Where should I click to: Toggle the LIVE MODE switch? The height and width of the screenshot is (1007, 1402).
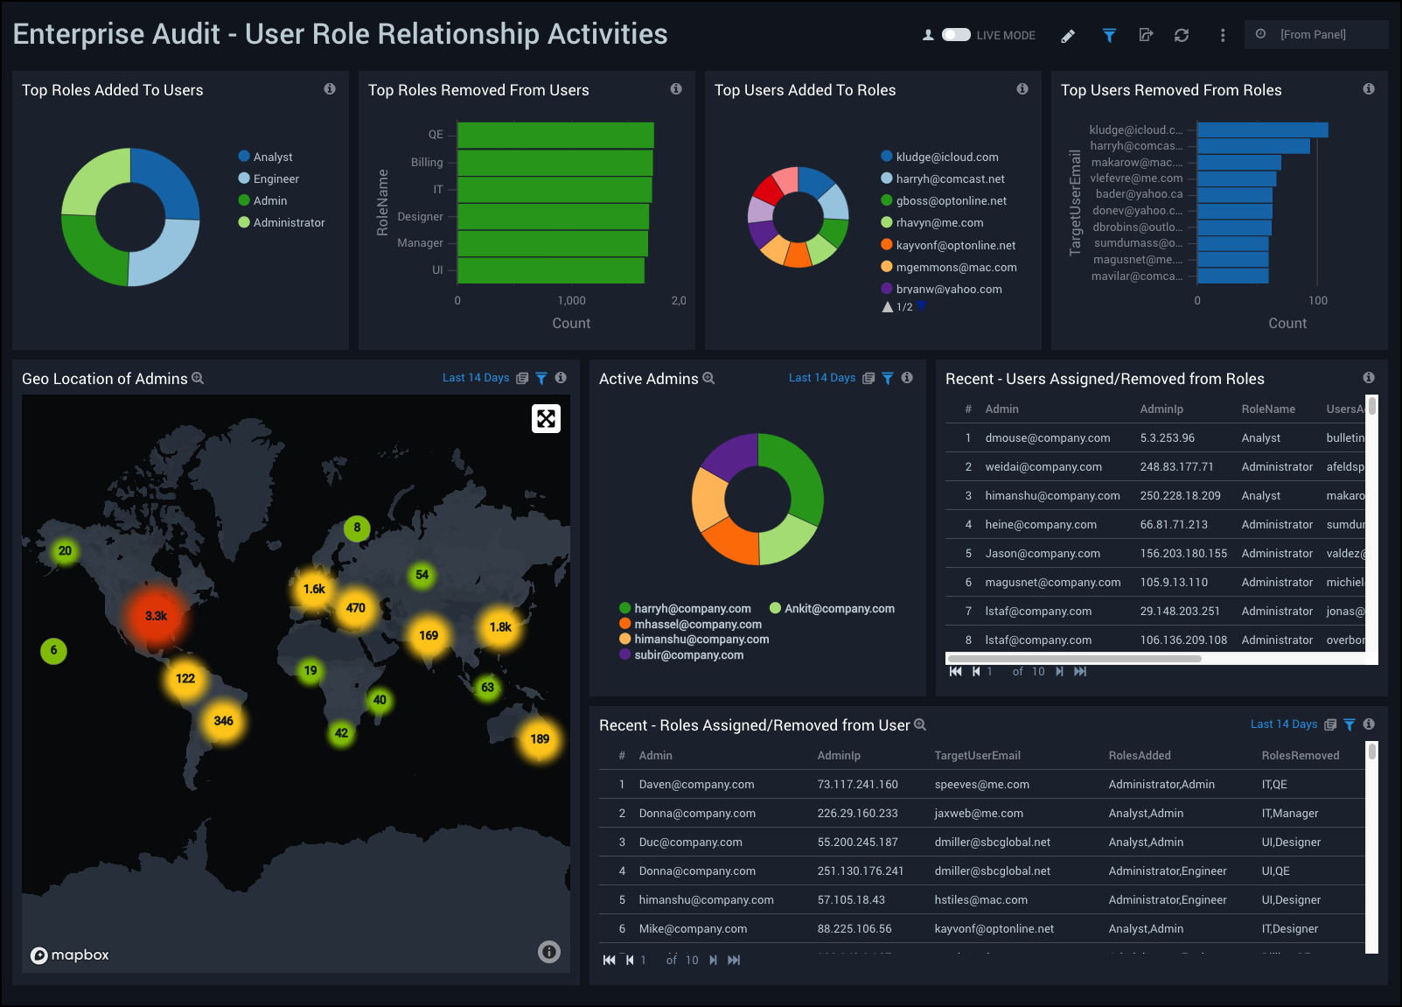pyautogui.click(x=955, y=35)
